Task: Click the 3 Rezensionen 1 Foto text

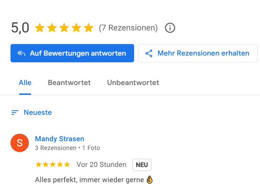Action: click(x=67, y=148)
